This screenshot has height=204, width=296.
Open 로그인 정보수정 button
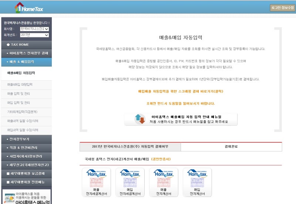pyautogui.click(x=282, y=8)
